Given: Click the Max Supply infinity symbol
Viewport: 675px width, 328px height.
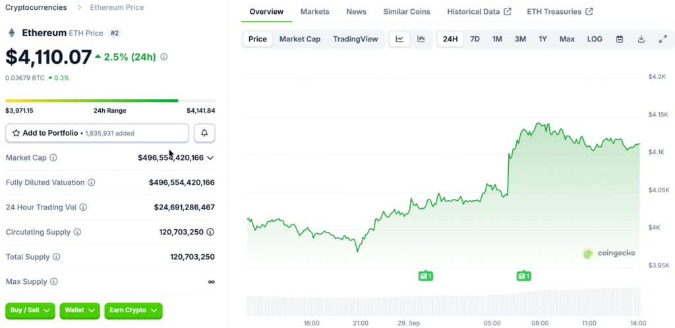Looking at the screenshot, I should [x=212, y=282].
